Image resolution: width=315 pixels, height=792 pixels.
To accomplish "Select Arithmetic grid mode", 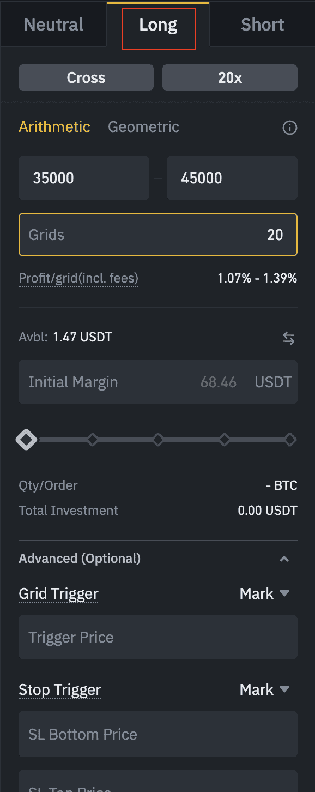I will [x=54, y=127].
